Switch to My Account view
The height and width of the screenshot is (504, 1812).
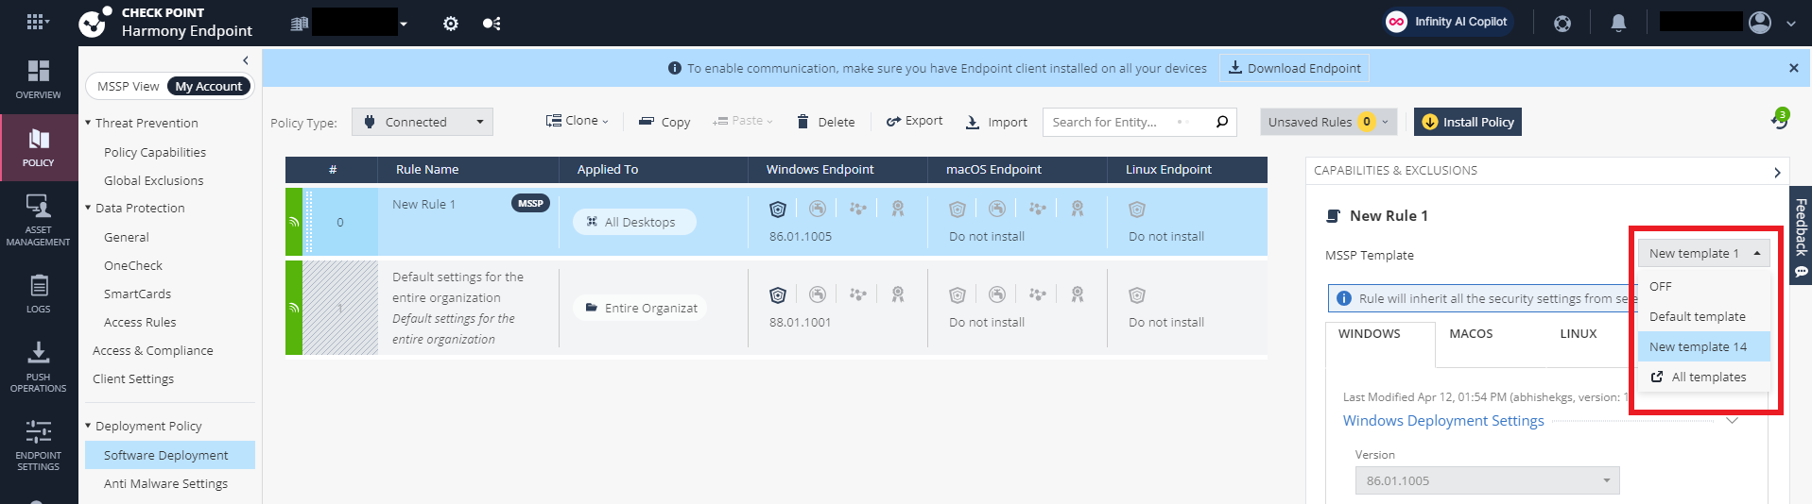tap(209, 86)
